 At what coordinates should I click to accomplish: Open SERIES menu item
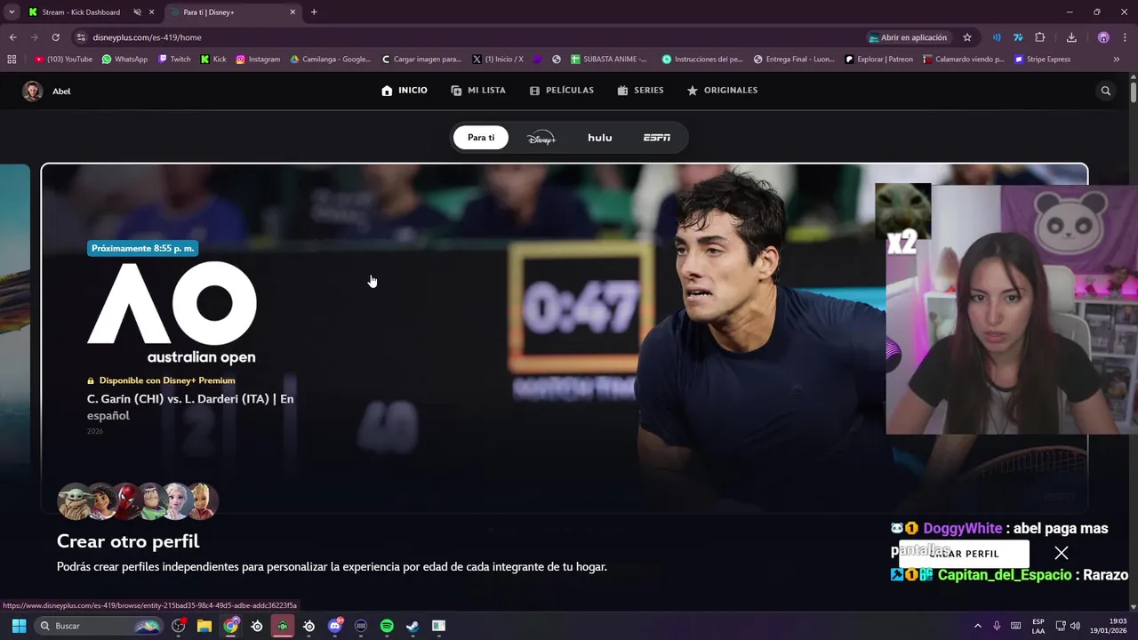(640, 91)
